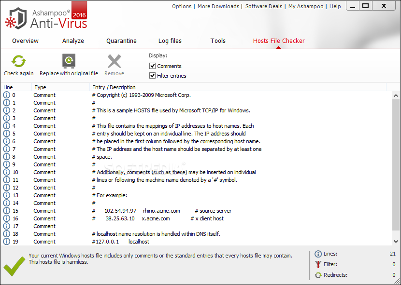The height and width of the screenshot is (285, 401).
Task: Click the Line column header
Action: coord(16,87)
